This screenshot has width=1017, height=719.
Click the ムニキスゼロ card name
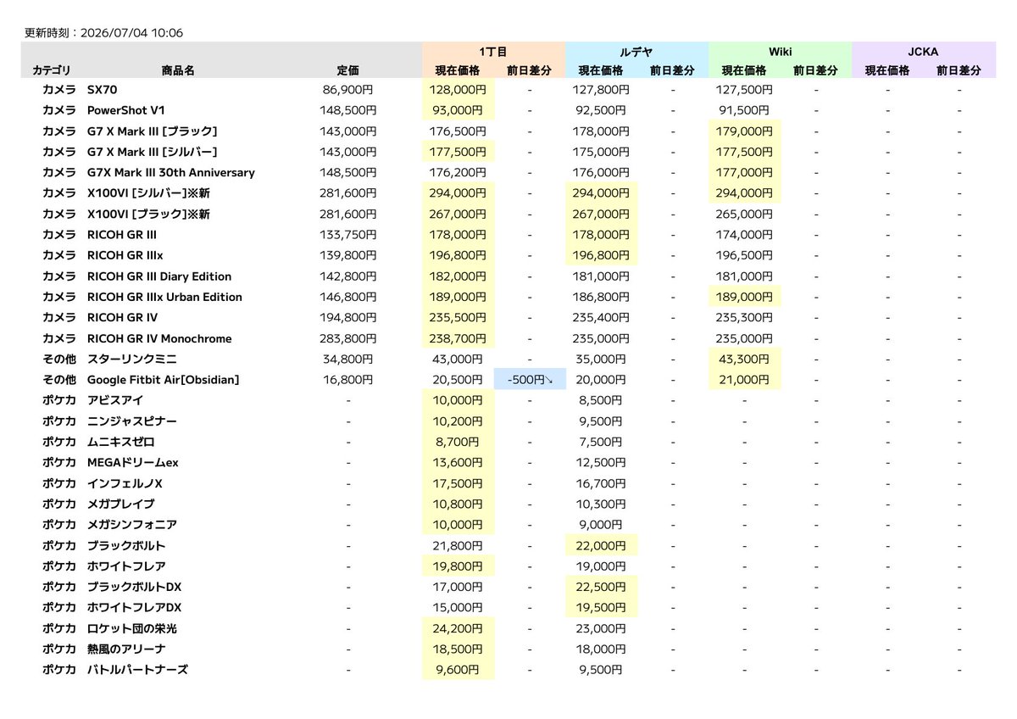pos(121,443)
